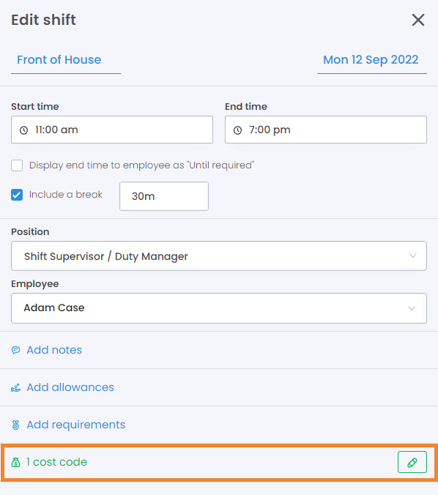This screenshot has width=438, height=495.
Task: Click the 30m break duration field
Action: coord(164,196)
